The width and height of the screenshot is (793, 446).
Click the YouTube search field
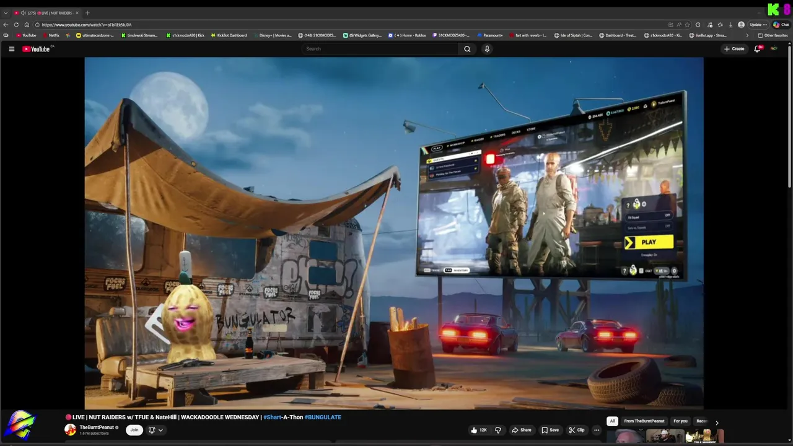[x=380, y=49]
